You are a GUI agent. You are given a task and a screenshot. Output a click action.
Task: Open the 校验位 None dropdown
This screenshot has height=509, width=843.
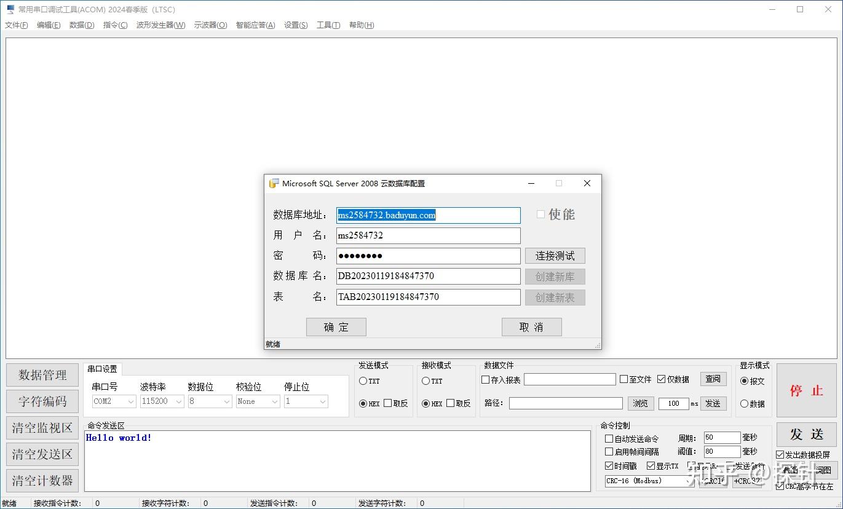(x=258, y=401)
